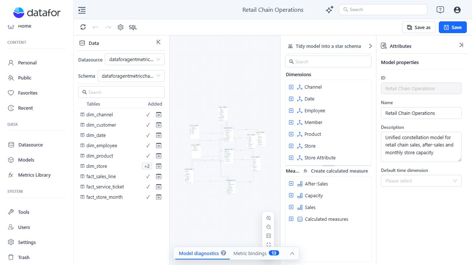Preview fact_store_month table eye icon
Image resolution: width=472 pixels, height=265 pixels.
click(x=159, y=197)
